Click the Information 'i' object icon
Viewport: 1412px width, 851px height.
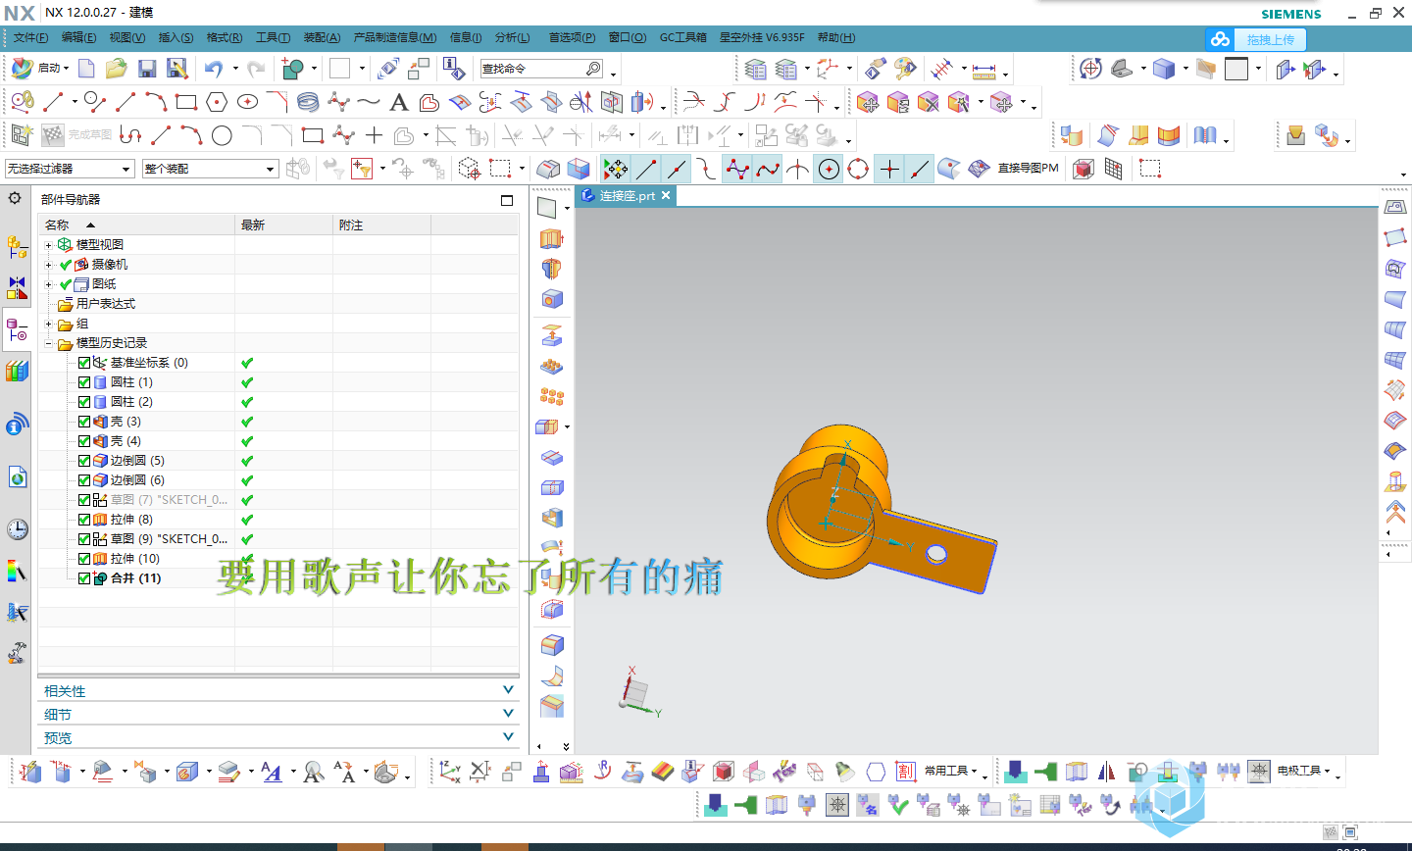point(453,68)
